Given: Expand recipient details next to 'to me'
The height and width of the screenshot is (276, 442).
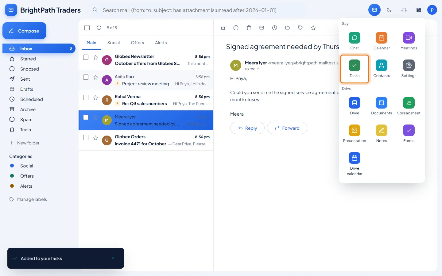Looking at the screenshot, I should 258,69.
